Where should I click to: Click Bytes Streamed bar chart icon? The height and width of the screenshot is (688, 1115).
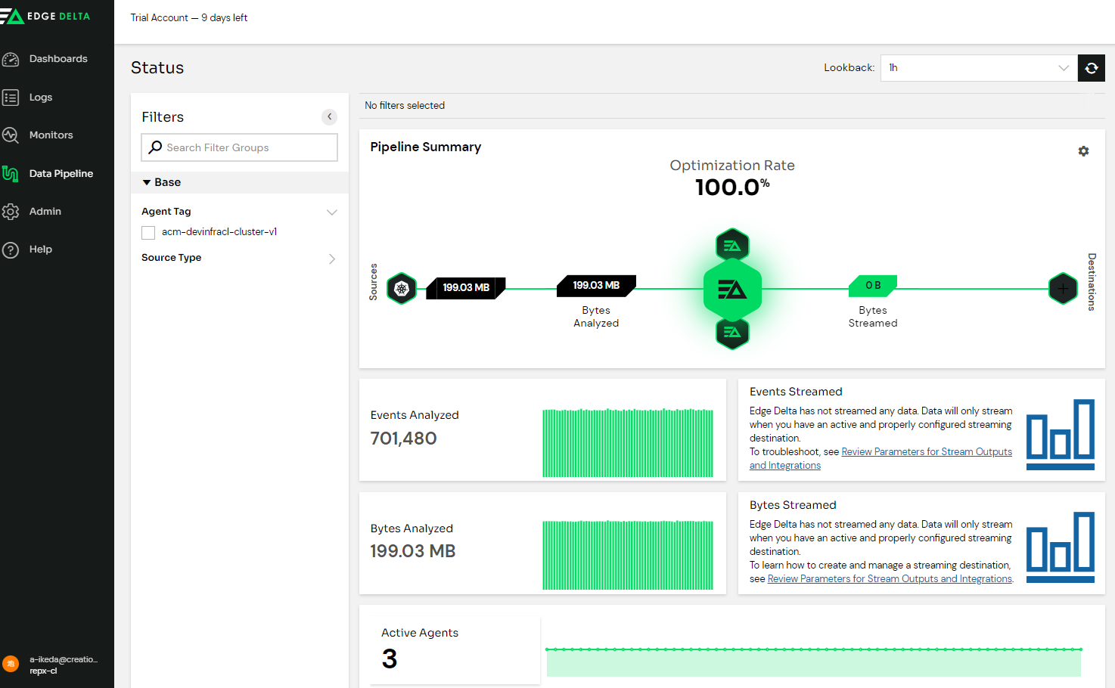pos(1061,547)
